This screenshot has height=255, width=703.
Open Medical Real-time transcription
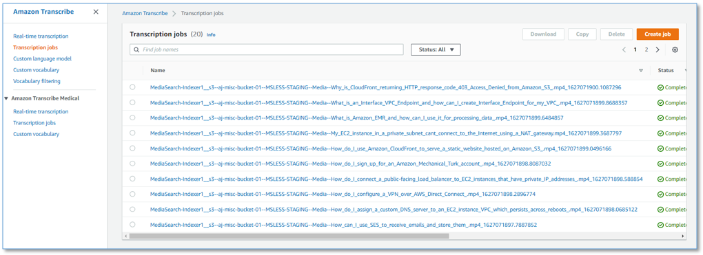coord(41,111)
